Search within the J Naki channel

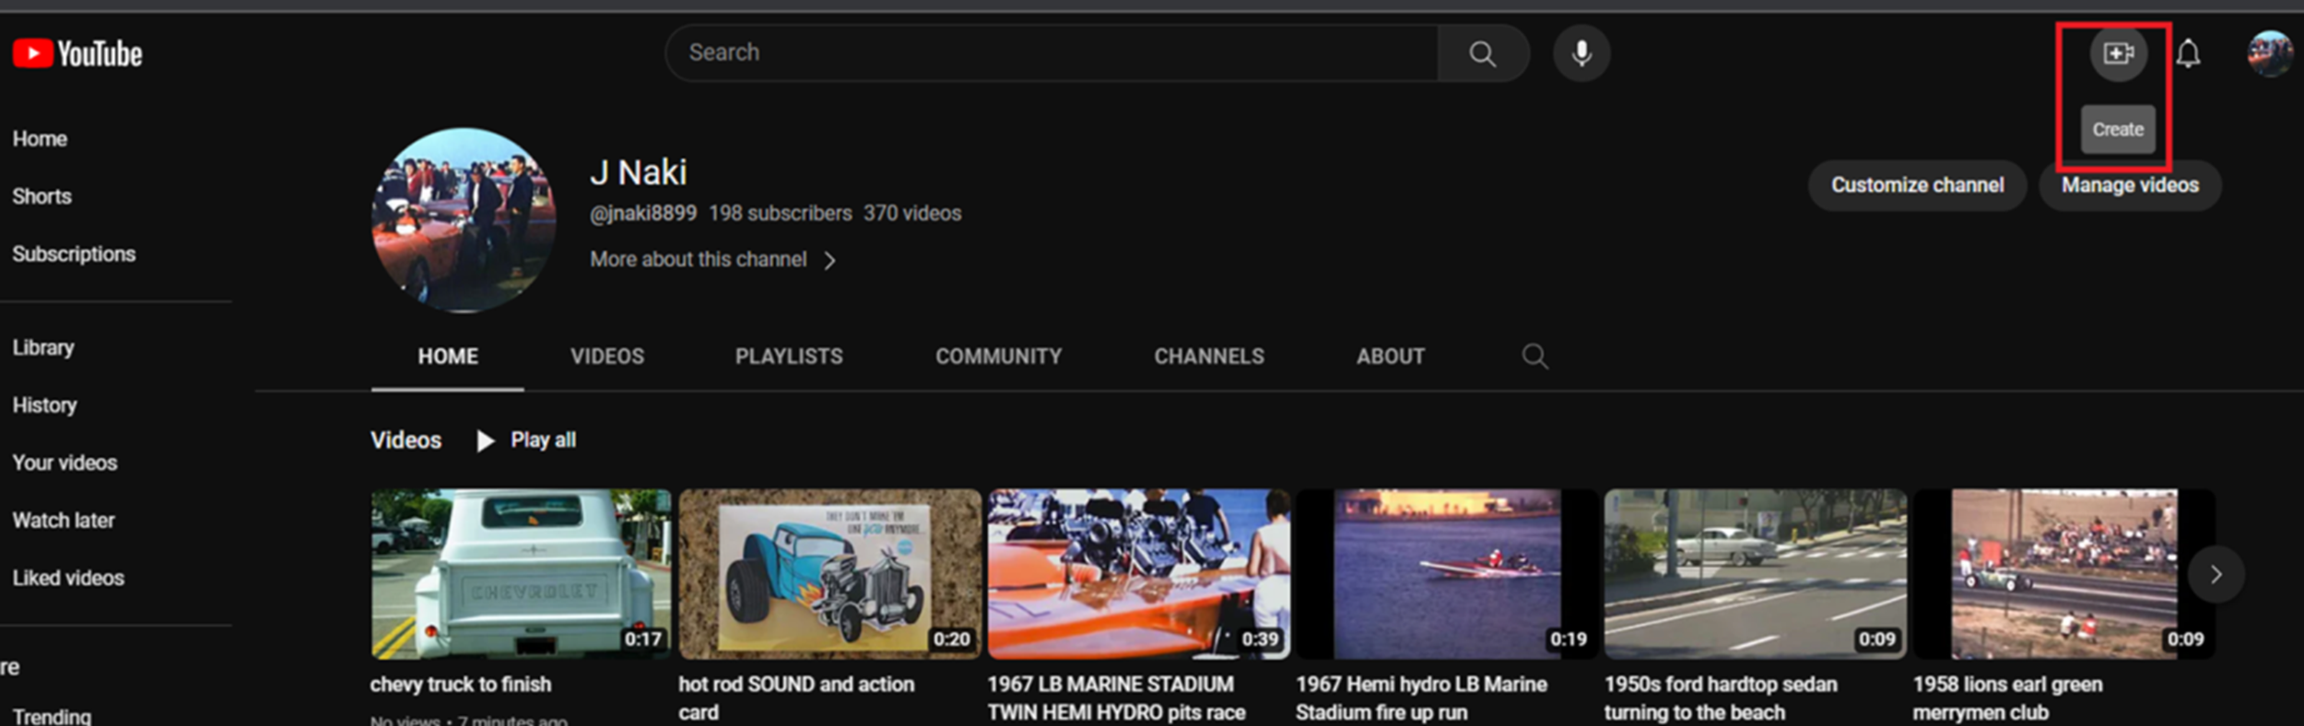1534,357
